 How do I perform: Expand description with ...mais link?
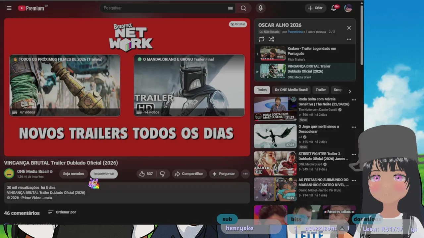click(47, 198)
